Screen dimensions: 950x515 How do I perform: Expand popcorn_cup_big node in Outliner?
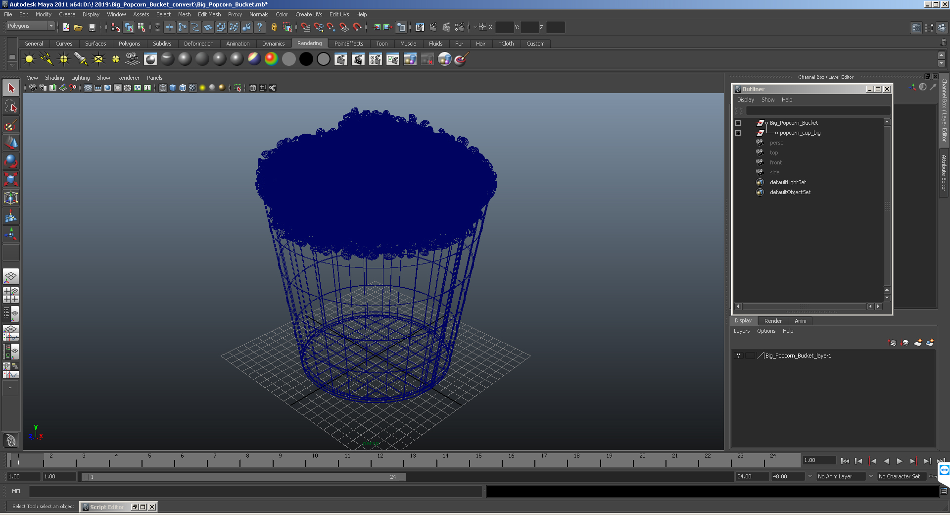point(738,133)
